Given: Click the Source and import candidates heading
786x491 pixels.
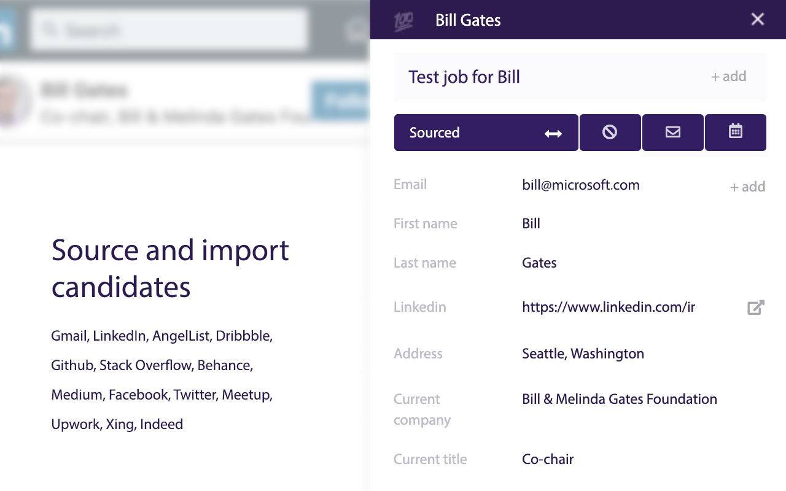Looking at the screenshot, I should click(x=170, y=268).
